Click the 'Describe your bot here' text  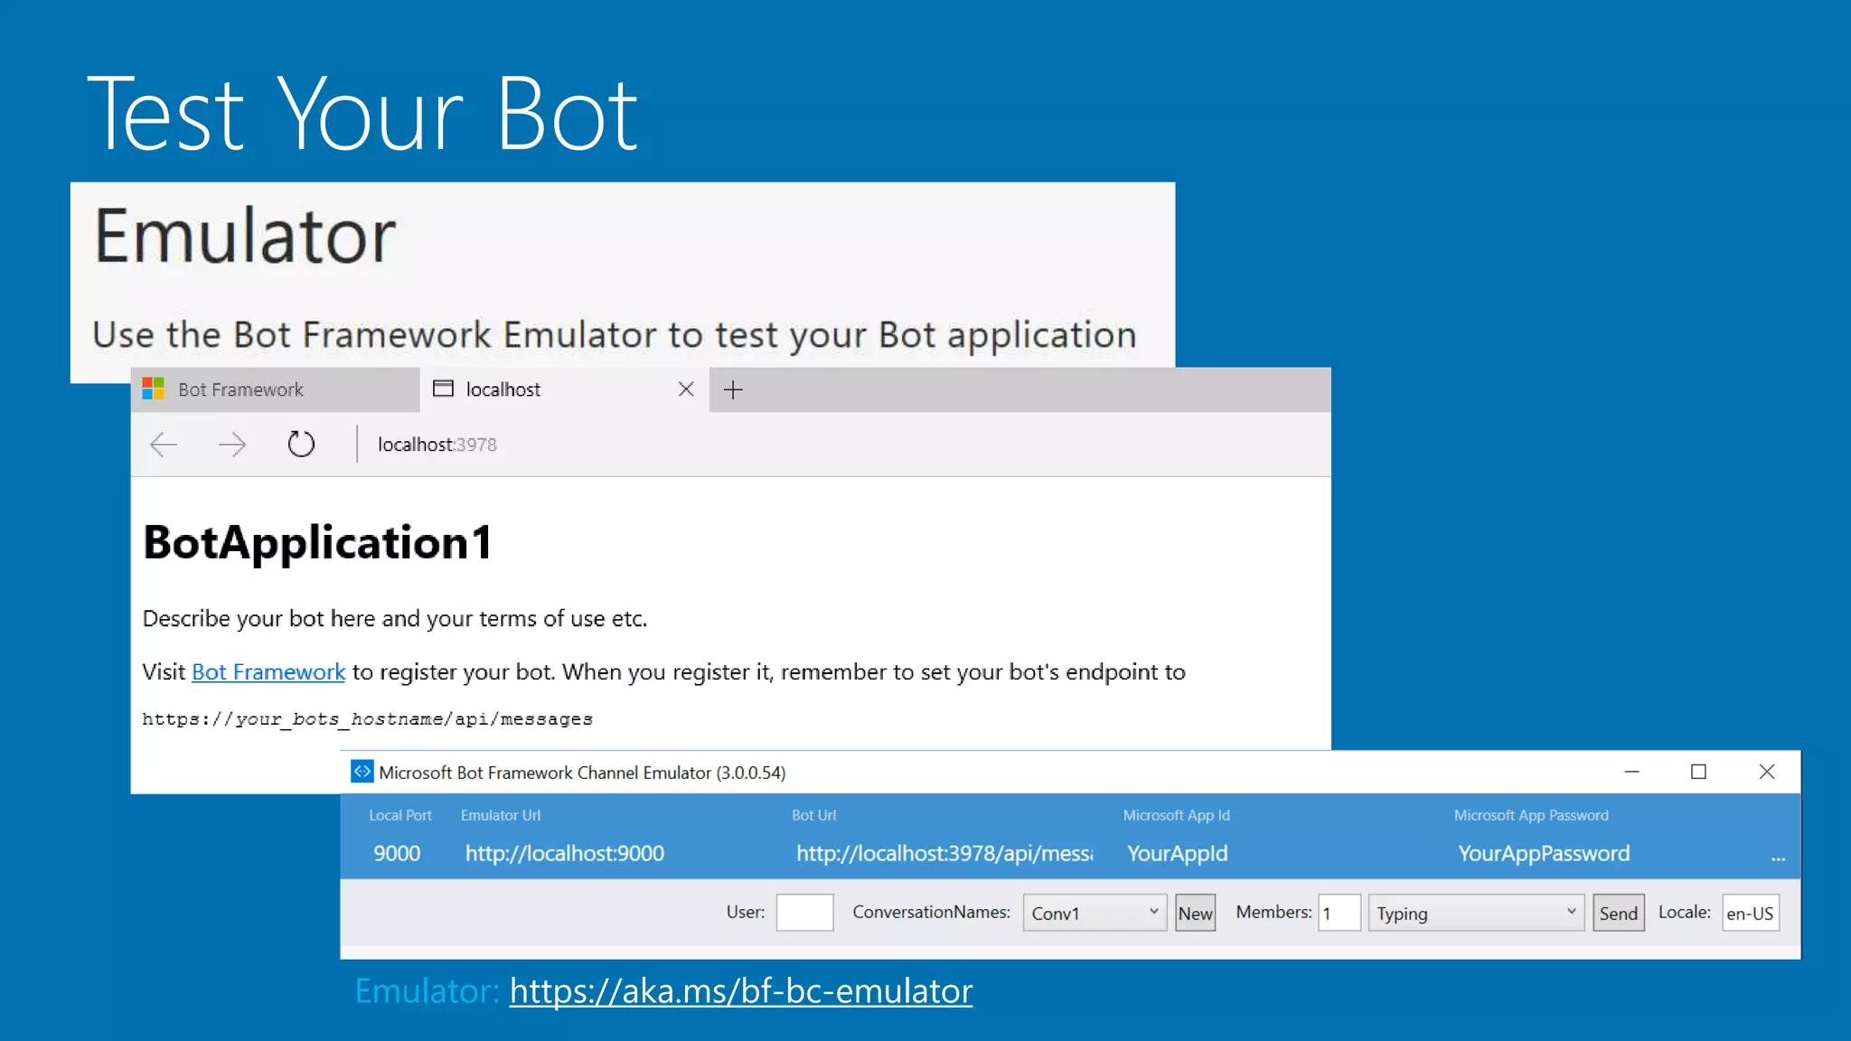click(x=395, y=619)
